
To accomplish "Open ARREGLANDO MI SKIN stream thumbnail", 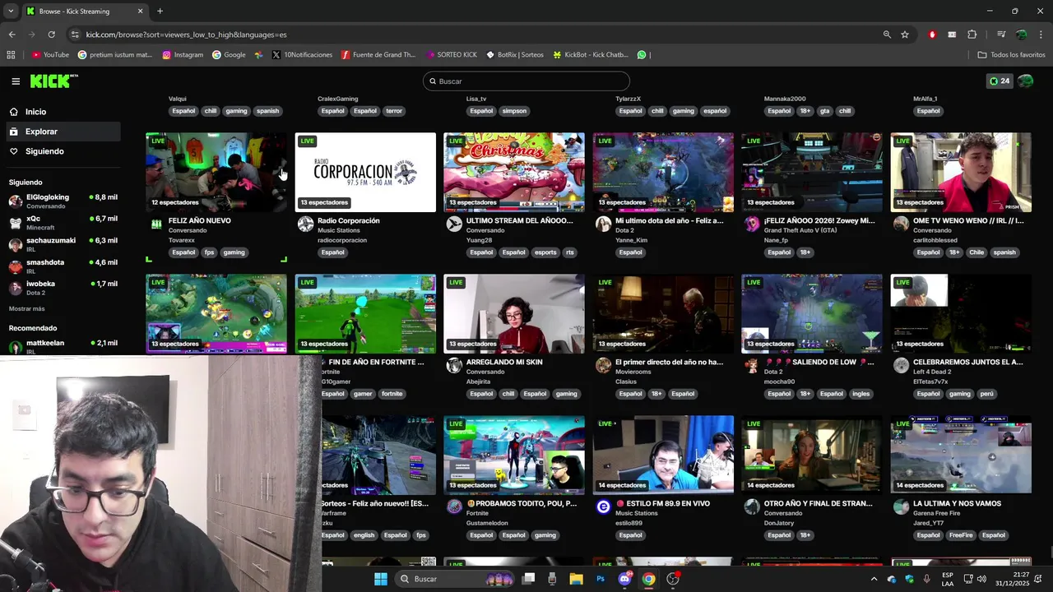I will click(x=514, y=314).
